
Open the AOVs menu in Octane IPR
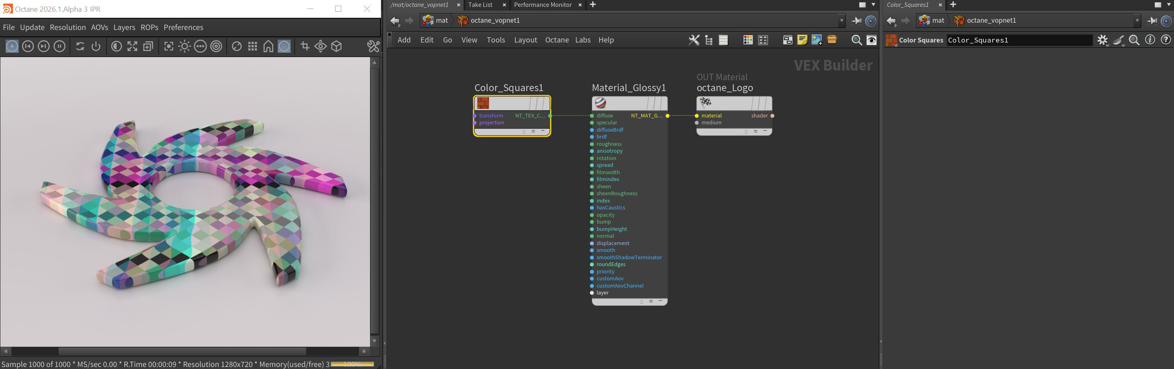tap(99, 28)
